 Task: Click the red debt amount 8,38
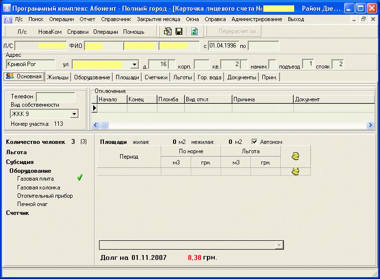[x=194, y=257]
